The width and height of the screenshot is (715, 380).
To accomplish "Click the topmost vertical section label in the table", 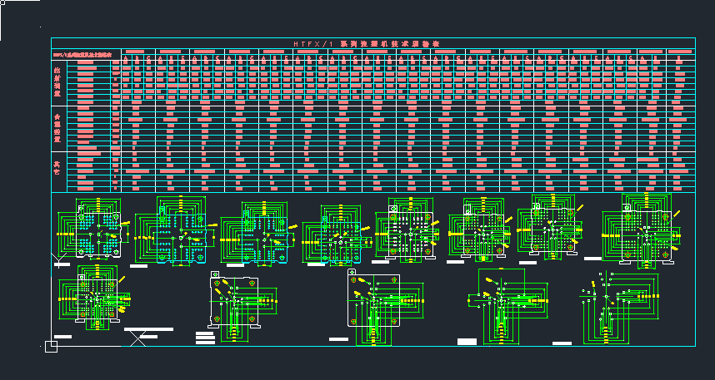I will 57,81.
